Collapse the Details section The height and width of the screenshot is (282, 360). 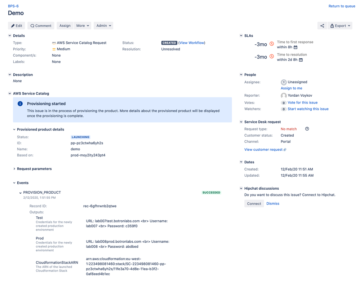click(9, 35)
